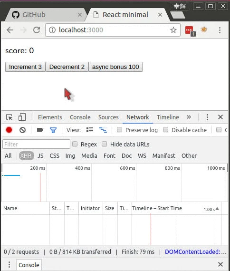Stop recording network log
Image resolution: width=230 pixels, height=271 pixels.
tap(9, 130)
